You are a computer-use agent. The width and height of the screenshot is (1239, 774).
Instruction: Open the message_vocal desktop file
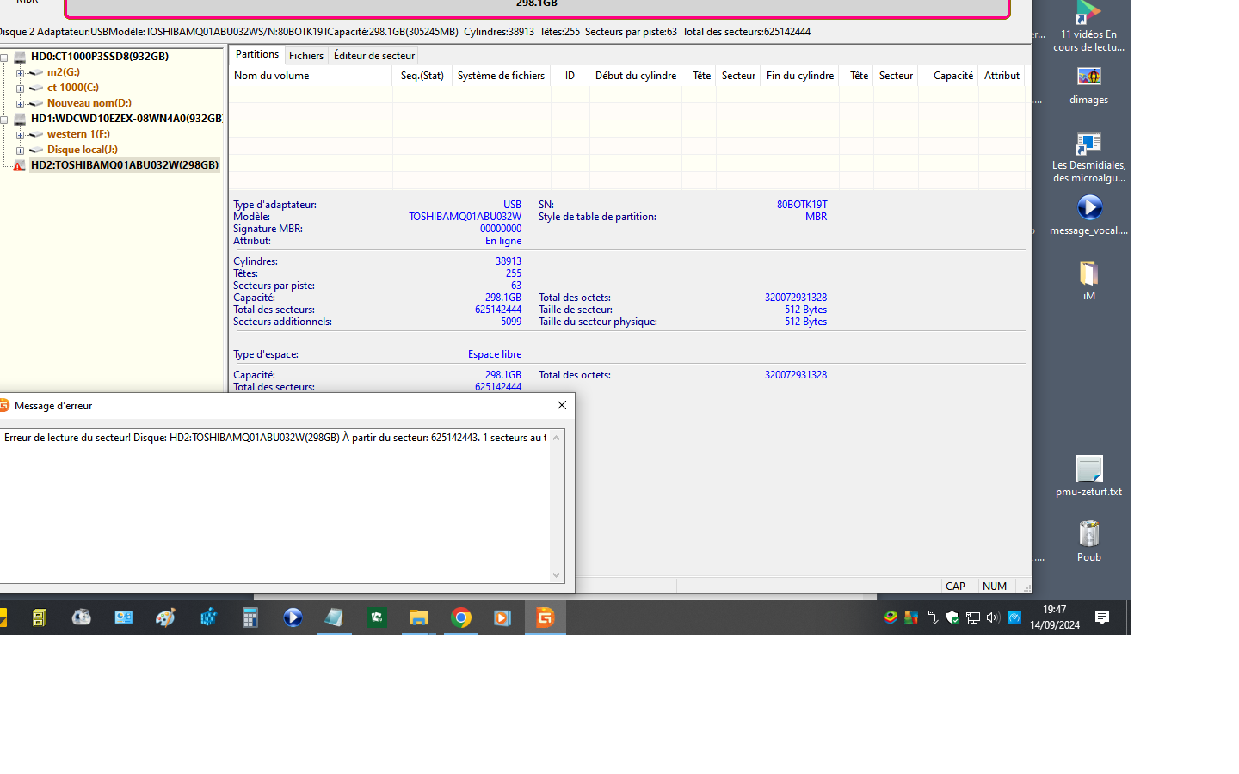(1089, 215)
